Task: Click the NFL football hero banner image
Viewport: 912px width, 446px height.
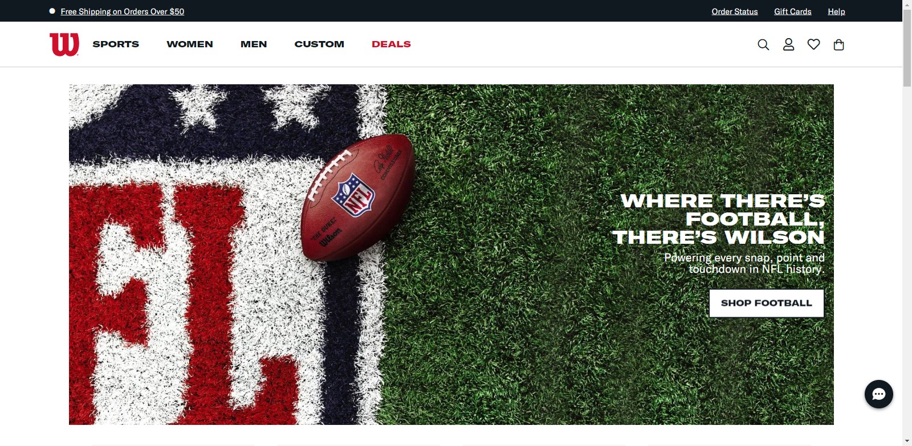Action: pyautogui.click(x=451, y=255)
